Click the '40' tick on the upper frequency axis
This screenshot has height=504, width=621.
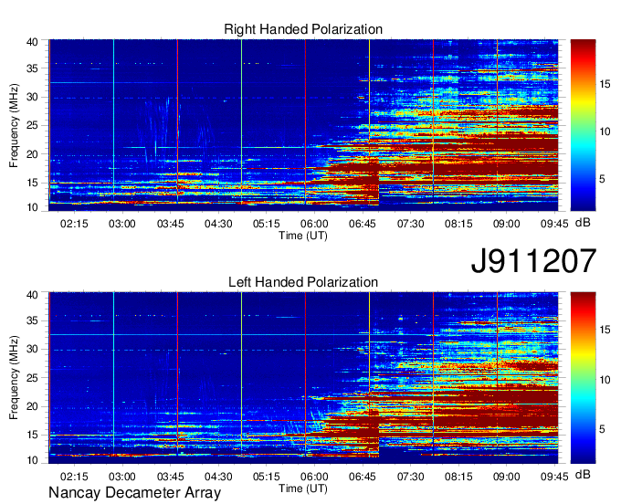click(32, 42)
